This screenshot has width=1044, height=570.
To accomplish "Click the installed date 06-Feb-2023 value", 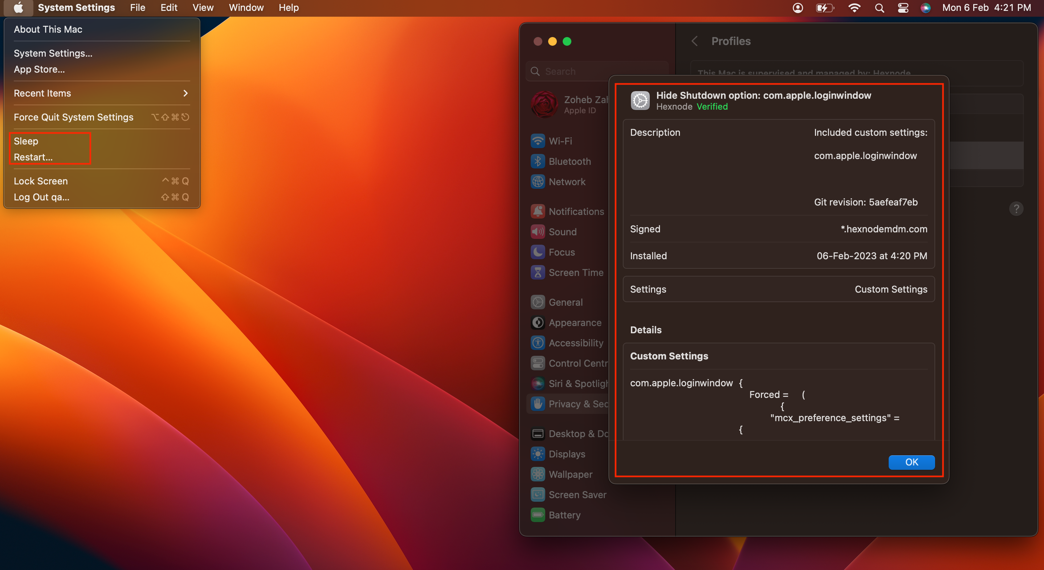I will point(871,256).
